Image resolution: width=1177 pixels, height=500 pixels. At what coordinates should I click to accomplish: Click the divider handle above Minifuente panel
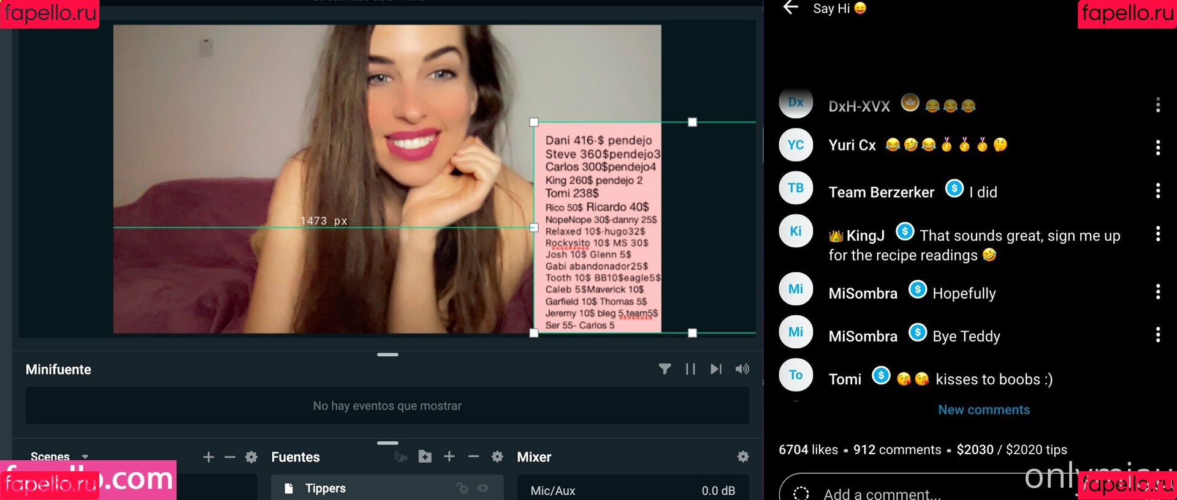pyautogui.click(x=387, y=354)
